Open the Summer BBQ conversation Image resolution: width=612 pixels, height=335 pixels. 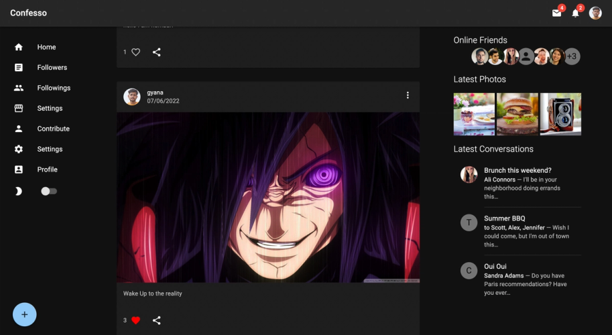click(x=517, y=231)
